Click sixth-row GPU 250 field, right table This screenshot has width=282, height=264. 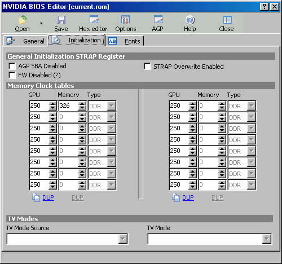179,162
